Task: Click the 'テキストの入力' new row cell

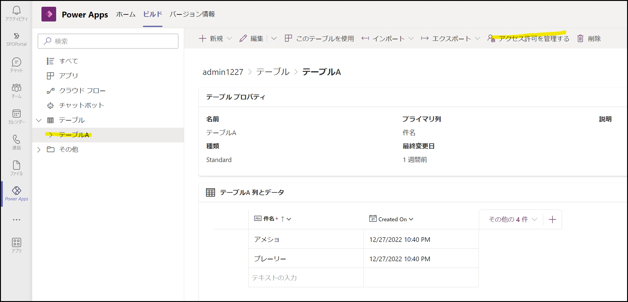Action: coord(306,277)
